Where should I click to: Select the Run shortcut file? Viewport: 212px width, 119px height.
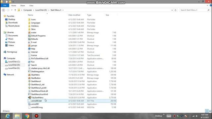(x=33, y=62)
